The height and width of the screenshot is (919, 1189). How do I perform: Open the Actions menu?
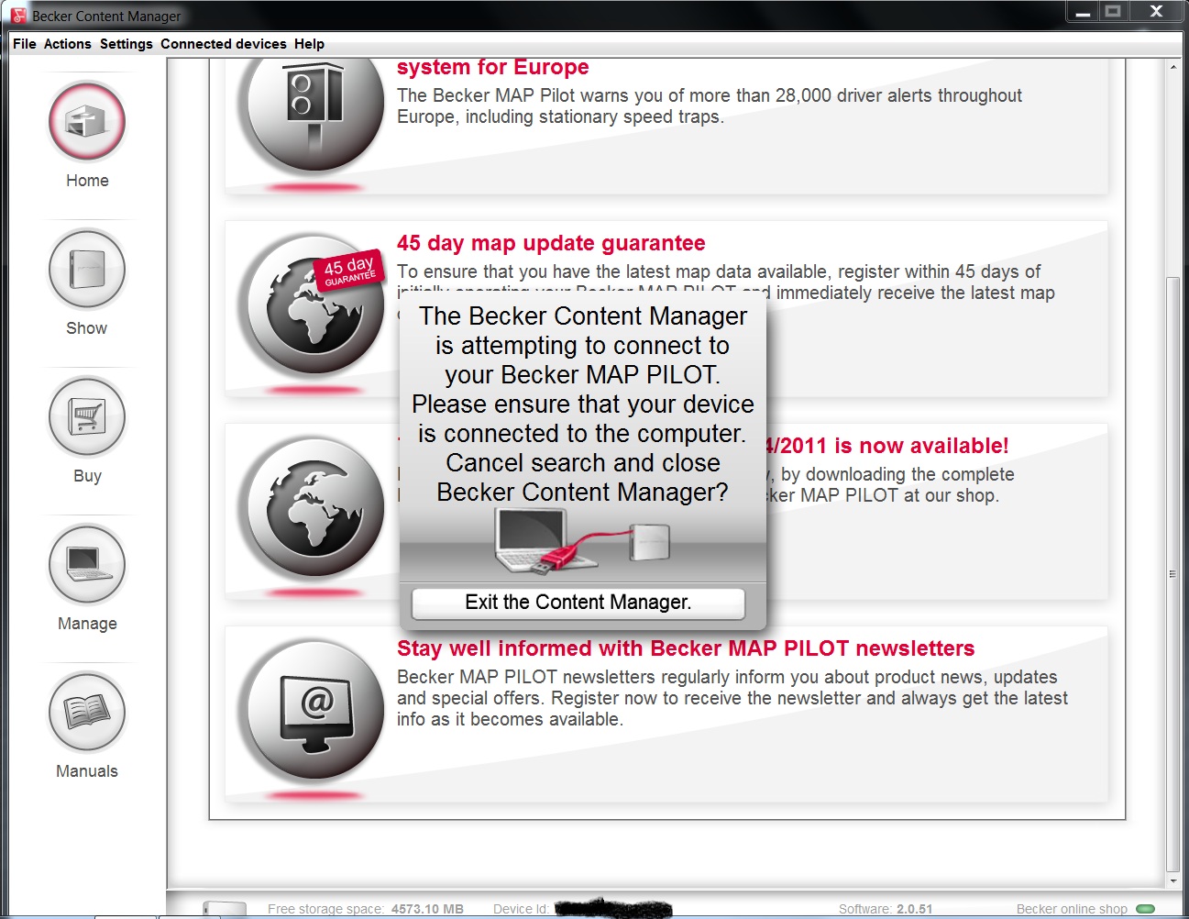pos(68,44)
